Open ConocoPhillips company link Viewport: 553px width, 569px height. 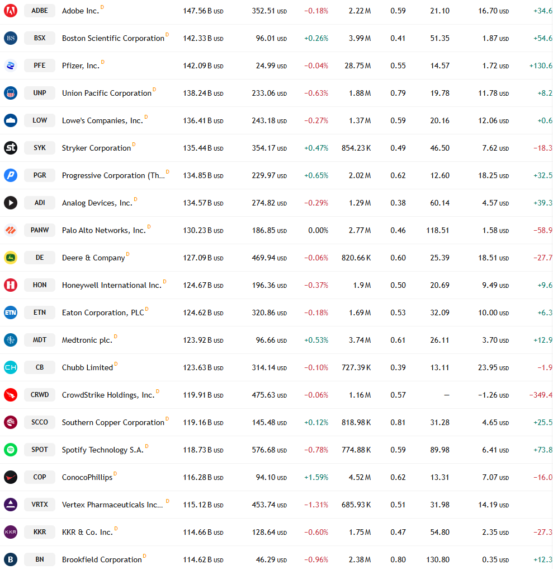click(87, 478)
